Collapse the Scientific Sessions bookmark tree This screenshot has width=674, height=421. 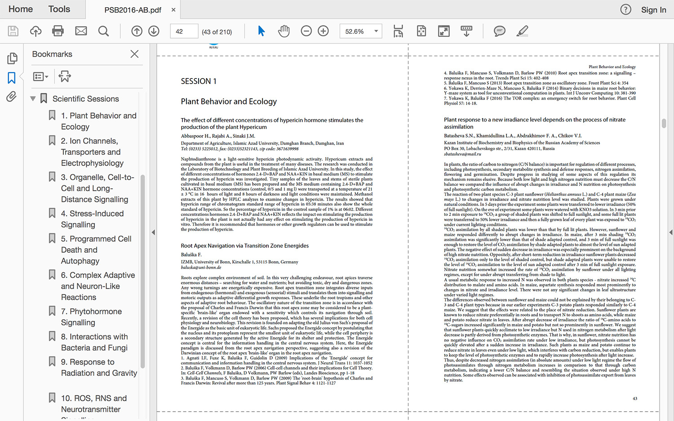(x=33, y=98)
